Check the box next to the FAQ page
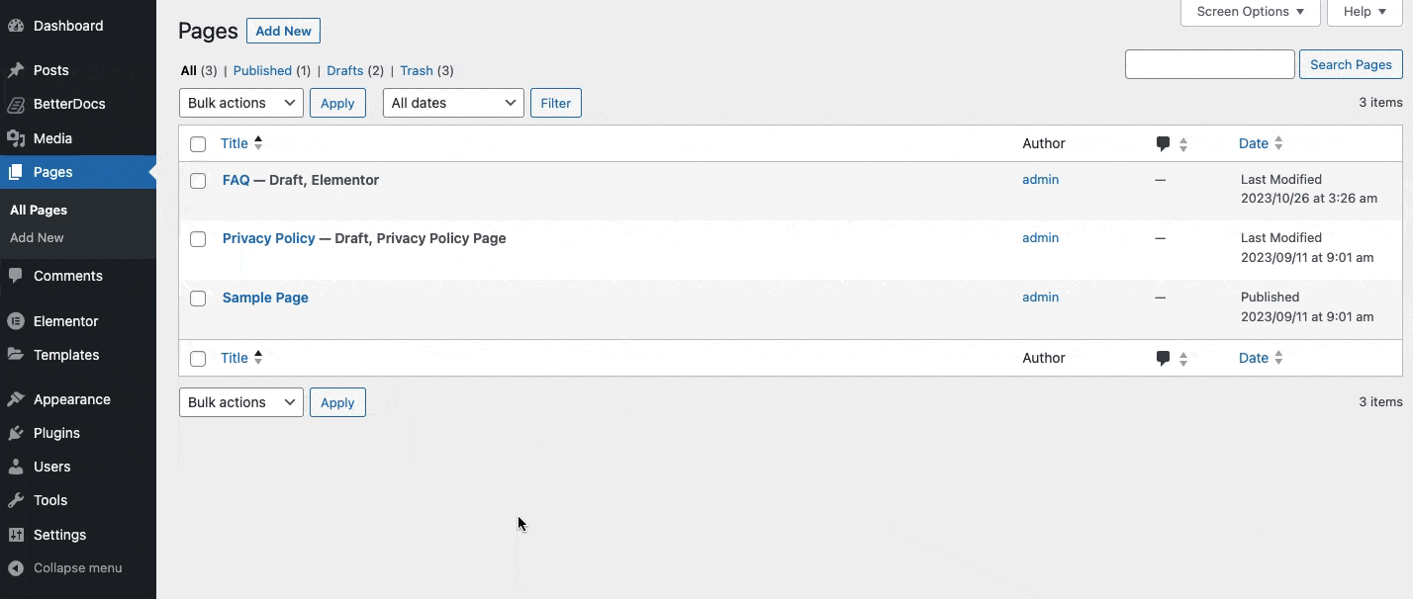This screenshot has width=1413, height=599. tap(197, 181)
